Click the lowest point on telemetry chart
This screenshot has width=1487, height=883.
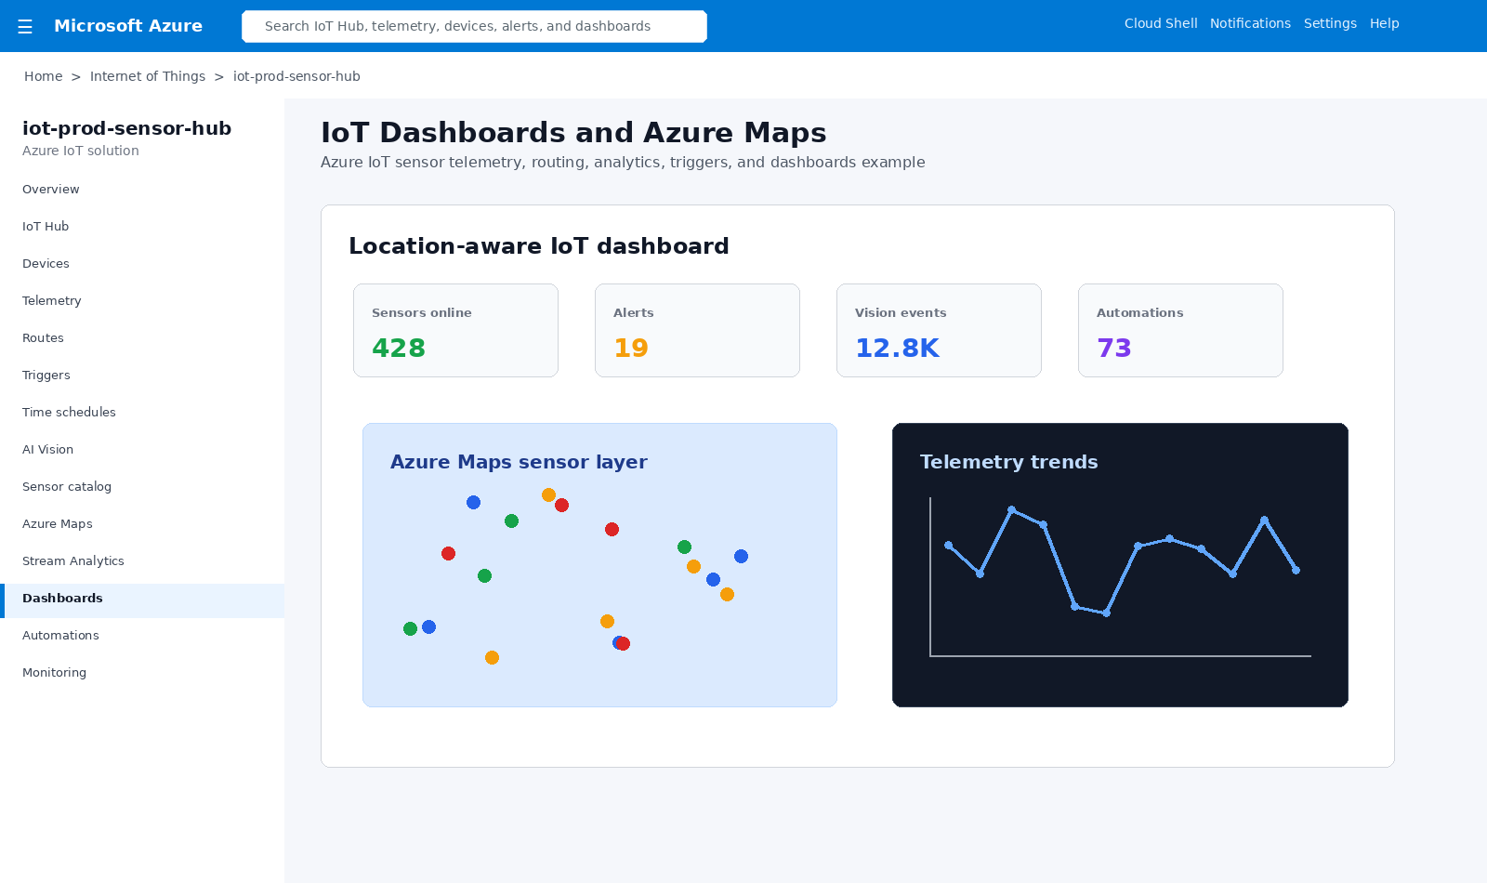[x=1106, y=613]
